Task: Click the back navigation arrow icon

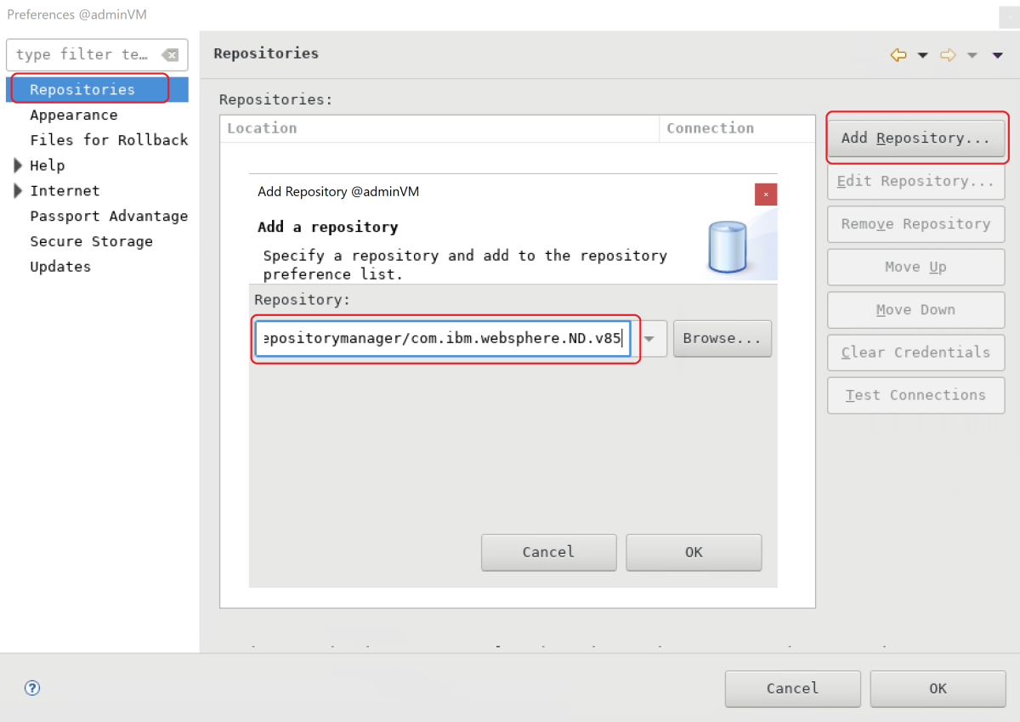Action: (898, 54)
